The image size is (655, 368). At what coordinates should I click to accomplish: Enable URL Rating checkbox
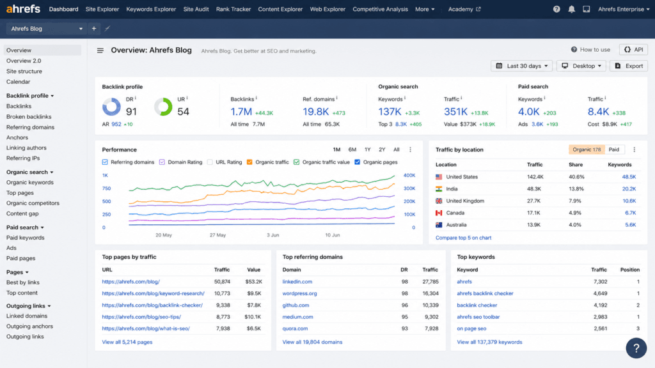(210, 162)
